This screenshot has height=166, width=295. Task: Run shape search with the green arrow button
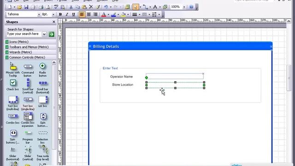click(x=51, y=34)
